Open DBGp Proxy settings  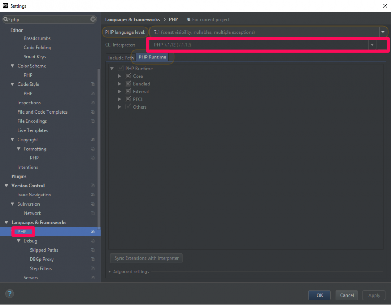click(42, 259)
